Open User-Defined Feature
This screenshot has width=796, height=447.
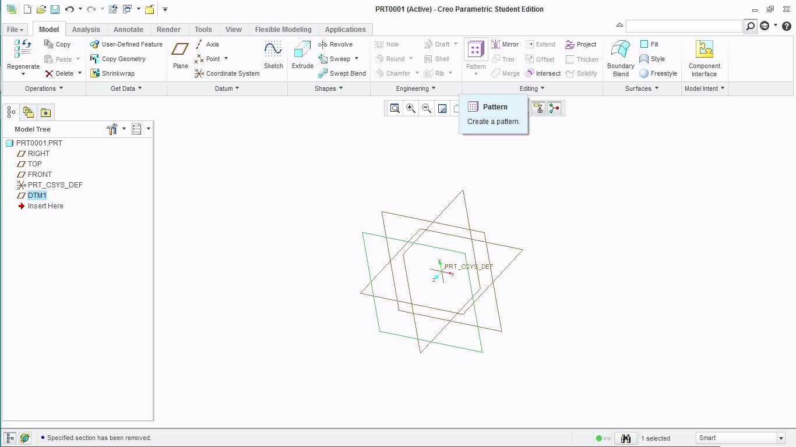click(126, 44)
